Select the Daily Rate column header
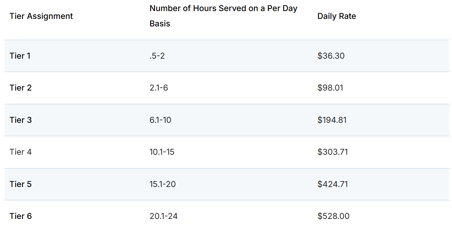This screenshot has width=452, height=230. 337,16
